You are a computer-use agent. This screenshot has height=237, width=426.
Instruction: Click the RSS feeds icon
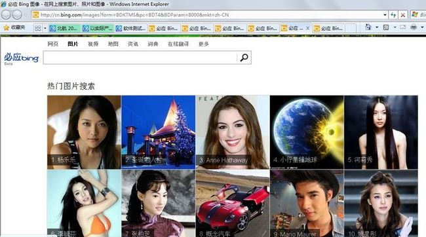(x=386, y=27)
